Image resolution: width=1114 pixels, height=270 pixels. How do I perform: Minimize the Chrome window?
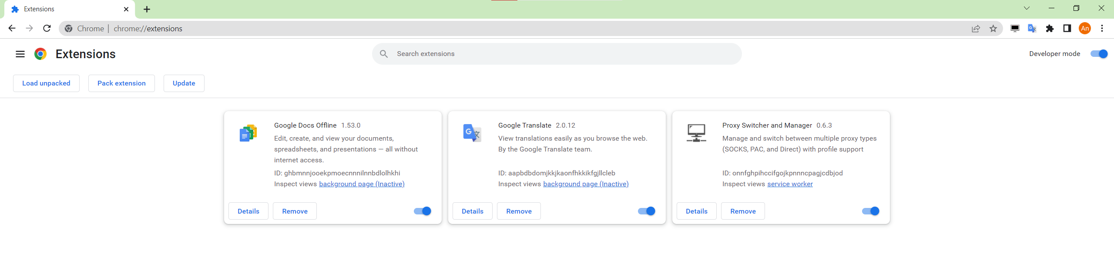coord(1051,8)
